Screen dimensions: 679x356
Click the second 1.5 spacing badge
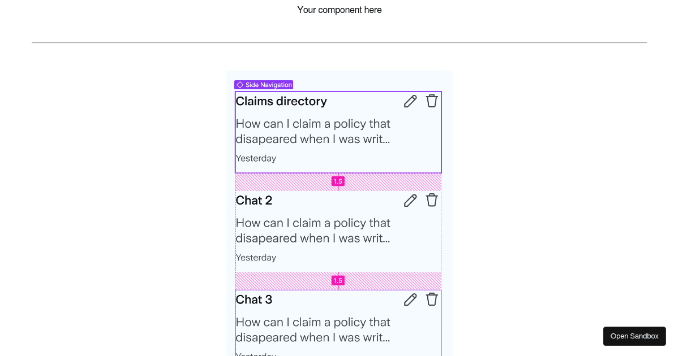click(x=338, y=281)
